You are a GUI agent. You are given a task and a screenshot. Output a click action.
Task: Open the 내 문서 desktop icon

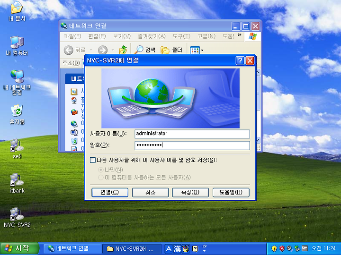(x=17, y=11)
